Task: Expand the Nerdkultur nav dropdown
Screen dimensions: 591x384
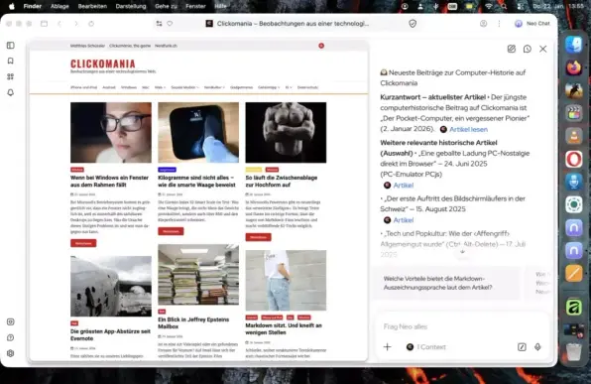Action: [214, 87]
